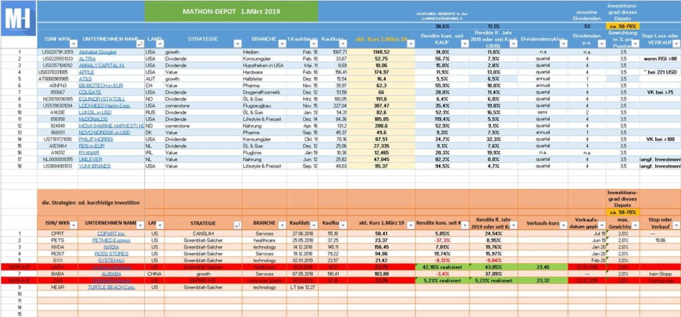Open BRANCHE filter in the orange table header

[281, 225]
